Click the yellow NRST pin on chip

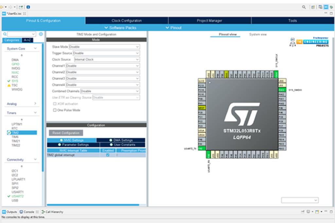click(x=202, y=108)
